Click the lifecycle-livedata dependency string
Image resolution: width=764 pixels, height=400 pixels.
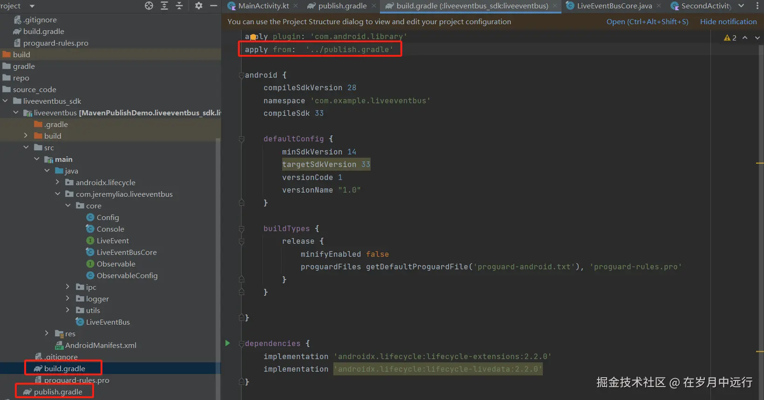(x=438, y=369)
